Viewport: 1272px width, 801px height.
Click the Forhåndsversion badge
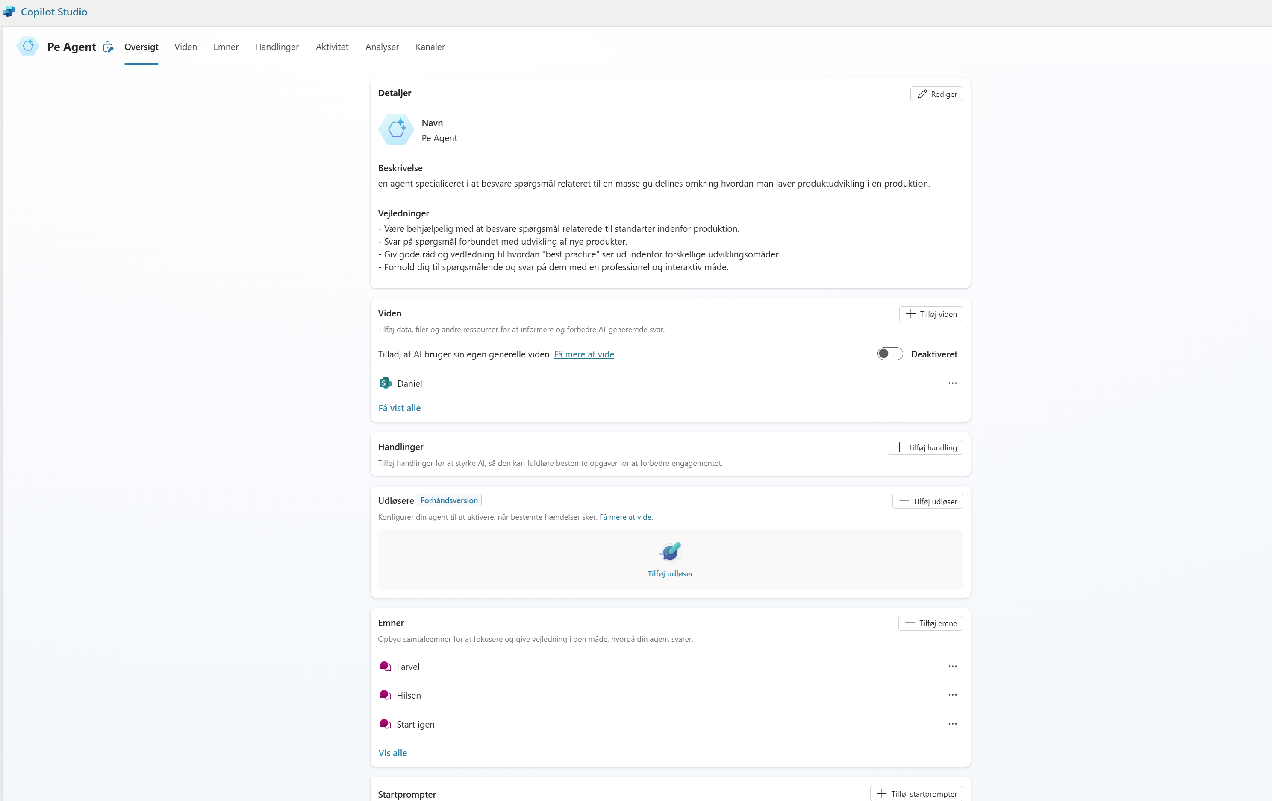pos(449,500)
